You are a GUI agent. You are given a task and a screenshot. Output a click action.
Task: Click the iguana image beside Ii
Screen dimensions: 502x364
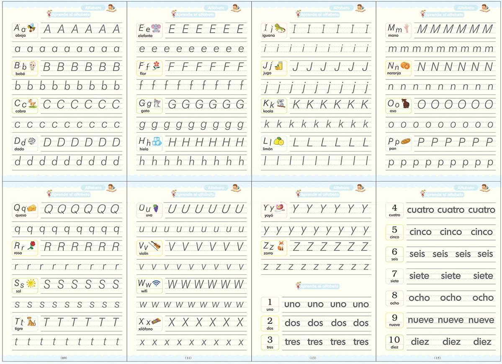[280, 28]
